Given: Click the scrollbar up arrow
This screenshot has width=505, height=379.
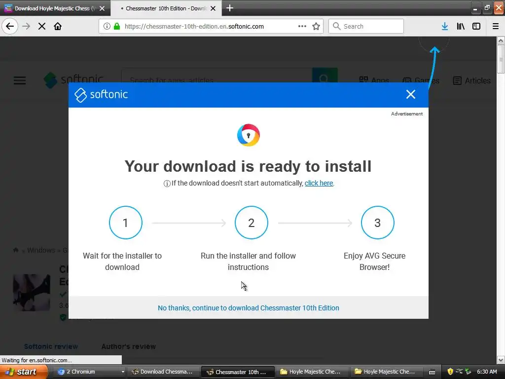Looking at the screenshot, I should [x=501, y=41].
